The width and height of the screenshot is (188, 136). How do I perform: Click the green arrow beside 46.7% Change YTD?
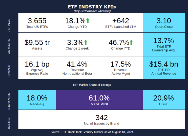click(131, 42)
